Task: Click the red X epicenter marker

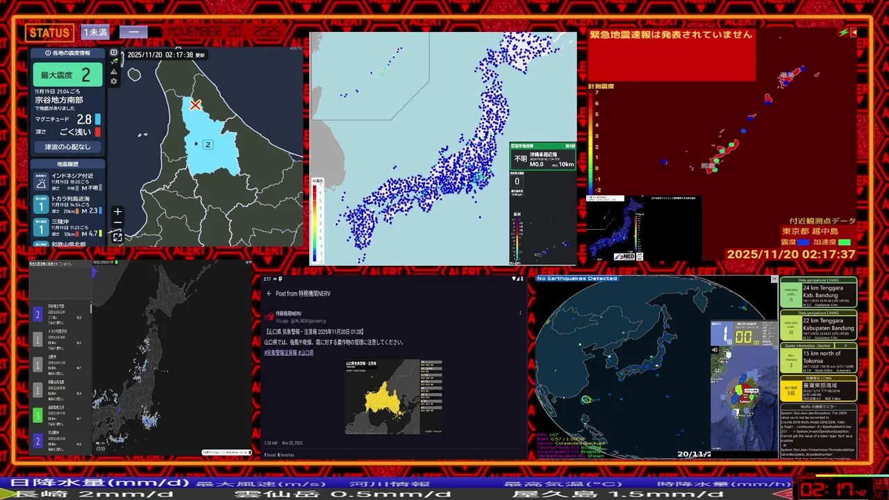Action: [196, 105]
